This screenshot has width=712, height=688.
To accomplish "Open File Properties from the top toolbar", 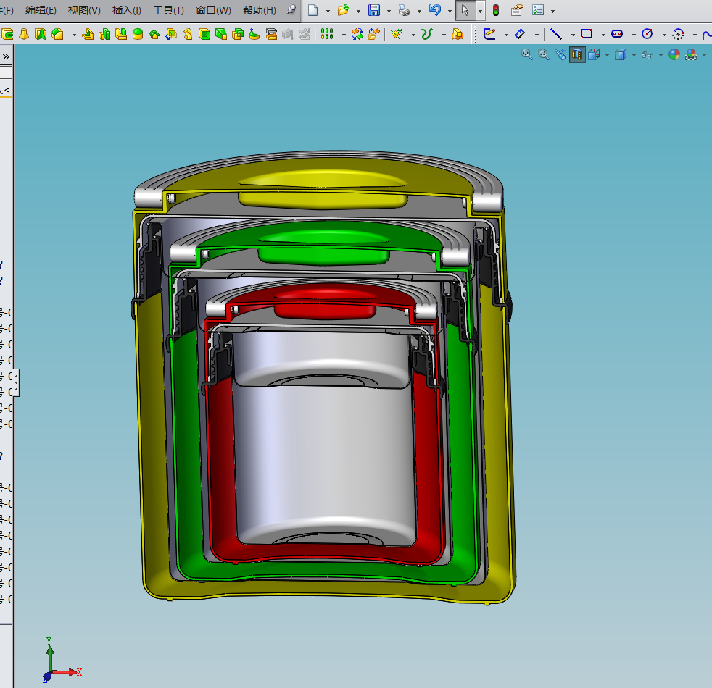I will coord(517,10).
